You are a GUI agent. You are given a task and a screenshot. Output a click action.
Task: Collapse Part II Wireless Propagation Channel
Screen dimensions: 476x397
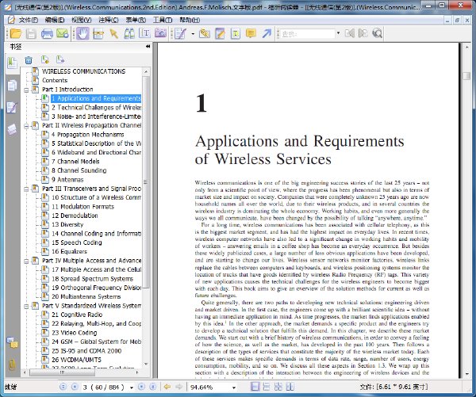[26, 126]
